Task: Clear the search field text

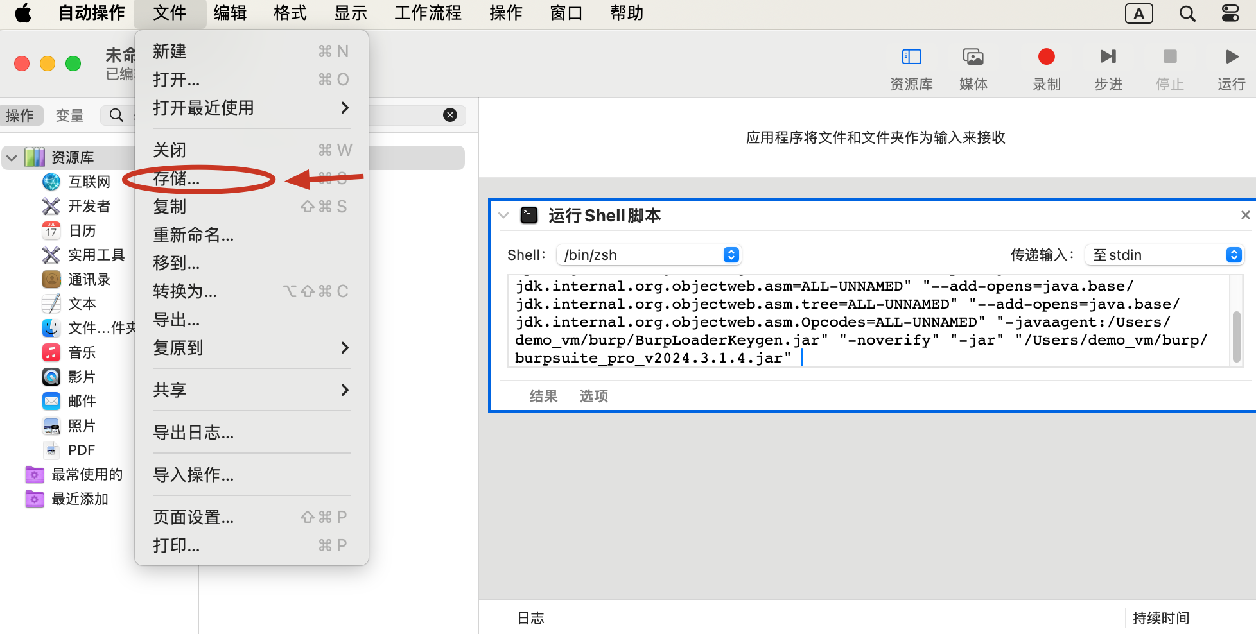Action: (x=450, y=115)
